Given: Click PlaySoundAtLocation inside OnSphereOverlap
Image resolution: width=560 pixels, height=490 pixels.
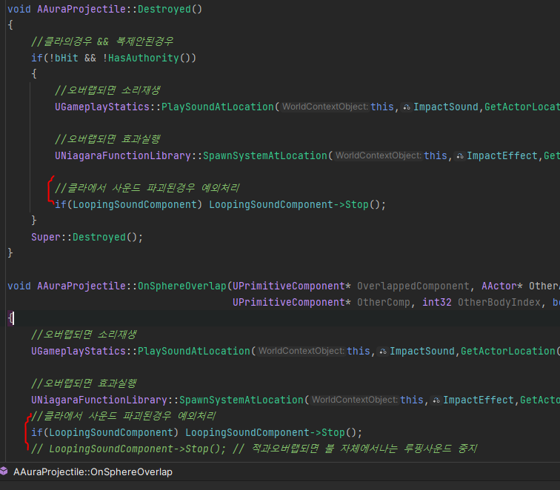Looking at the screenshot, I should [x=194, y=351].
